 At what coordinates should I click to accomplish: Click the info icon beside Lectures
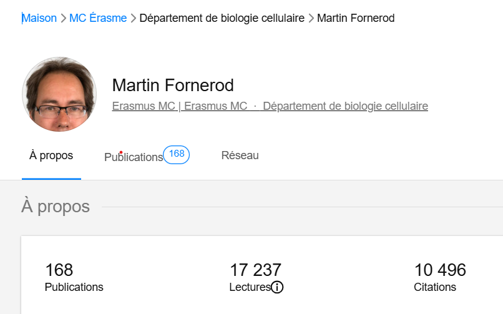click(278, 287)
